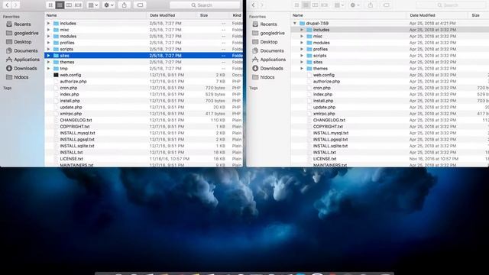
Task: Open the action gear menu in right Finder window
Action: (x=355, y=5)
